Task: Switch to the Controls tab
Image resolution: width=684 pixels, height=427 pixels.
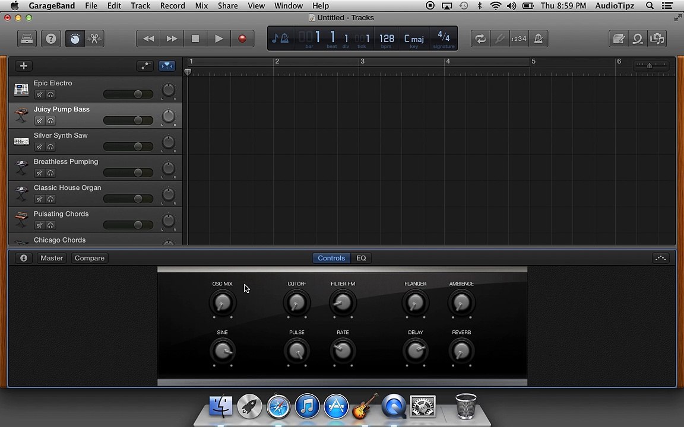Action: tap(331, 258)
